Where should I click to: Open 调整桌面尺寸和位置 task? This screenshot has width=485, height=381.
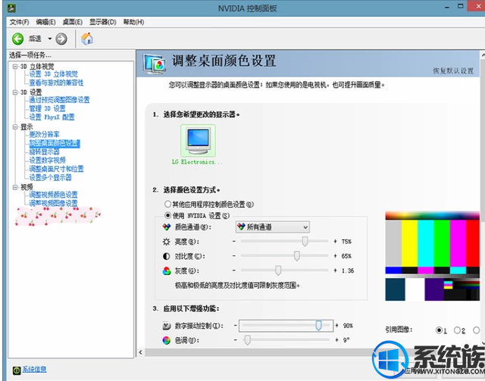[x=56, y=169]
